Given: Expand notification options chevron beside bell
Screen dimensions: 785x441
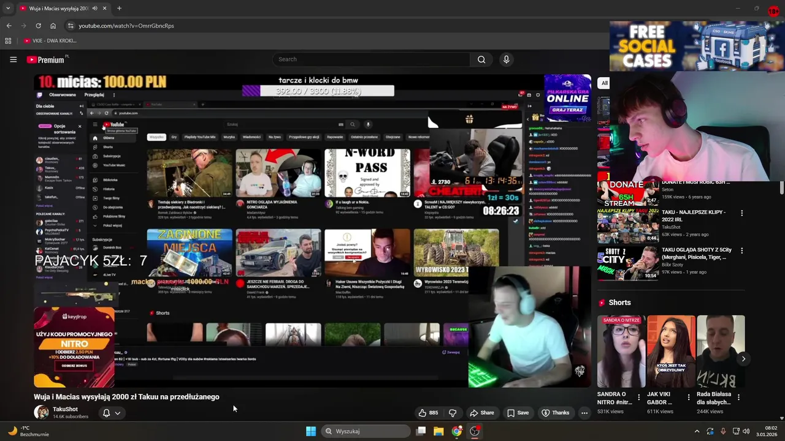Looking at the screenshot, I should click(x=117, y=413).
